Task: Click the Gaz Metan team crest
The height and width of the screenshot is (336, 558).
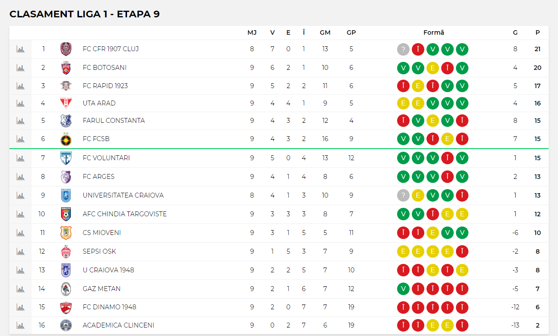Action: (66, 289)
